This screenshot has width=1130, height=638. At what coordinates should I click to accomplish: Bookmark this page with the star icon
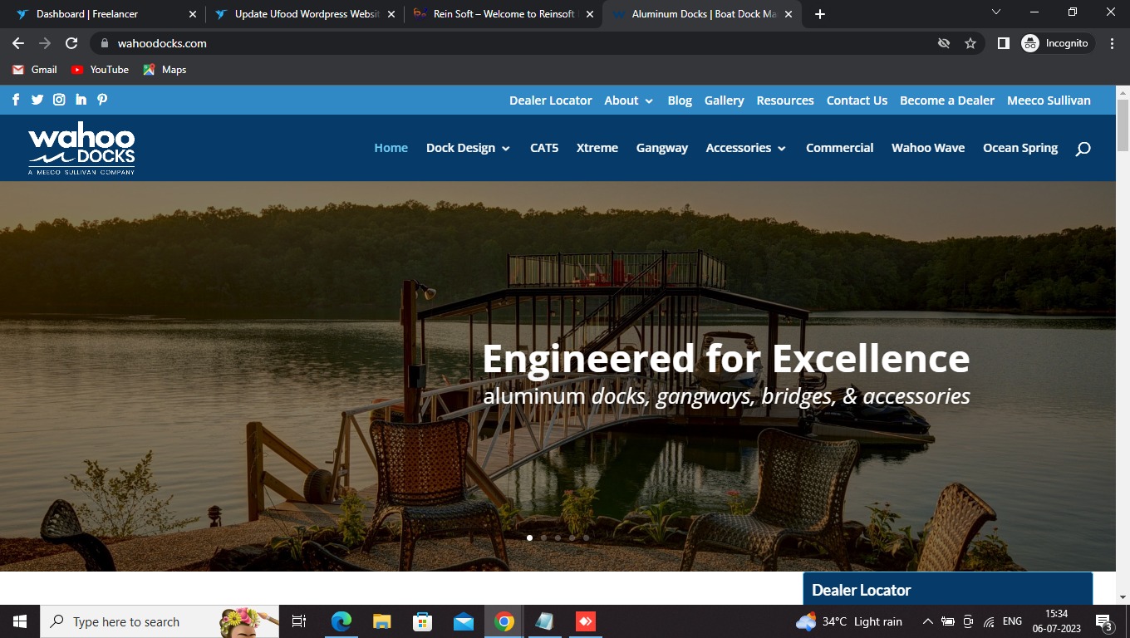(970, 43)
